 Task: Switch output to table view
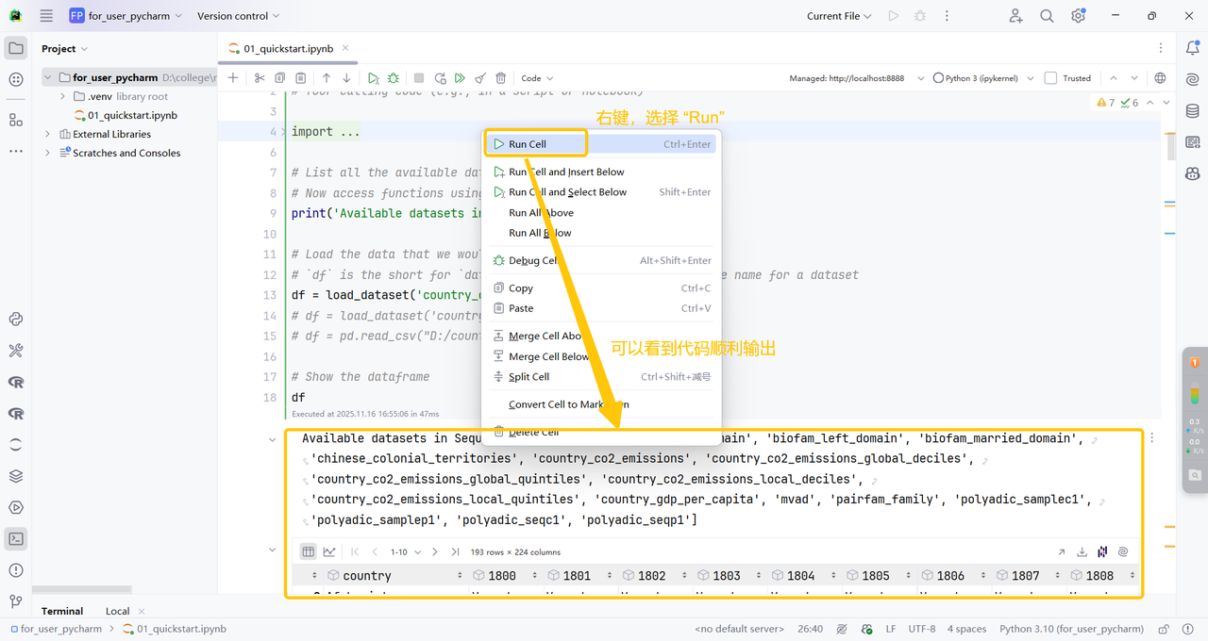308,551
